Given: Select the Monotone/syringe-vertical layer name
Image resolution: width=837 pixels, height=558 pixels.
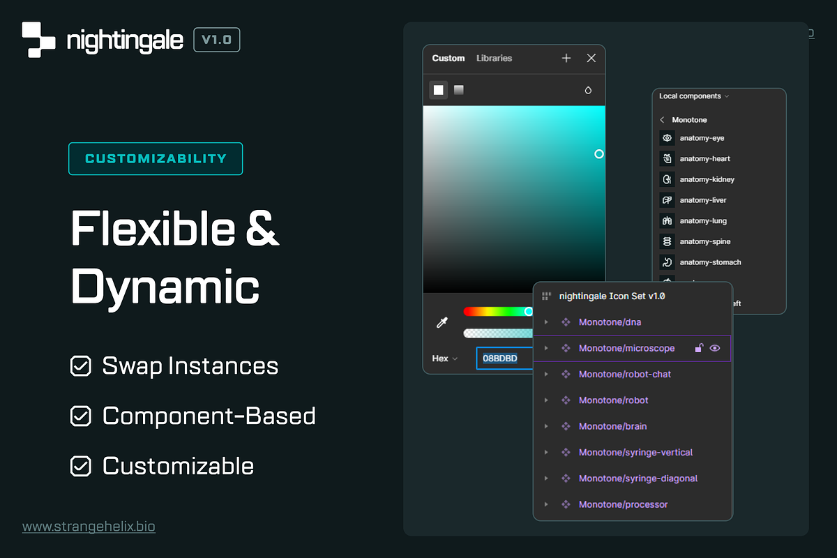Looking at the screenshot, I should pos(635,453).
